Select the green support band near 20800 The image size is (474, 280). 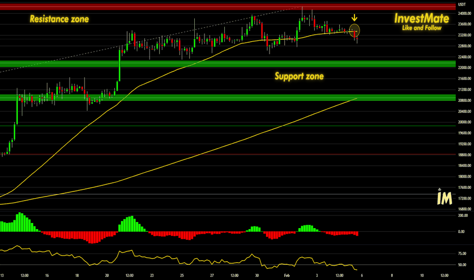pyautogui.click(x=228, y=97)
